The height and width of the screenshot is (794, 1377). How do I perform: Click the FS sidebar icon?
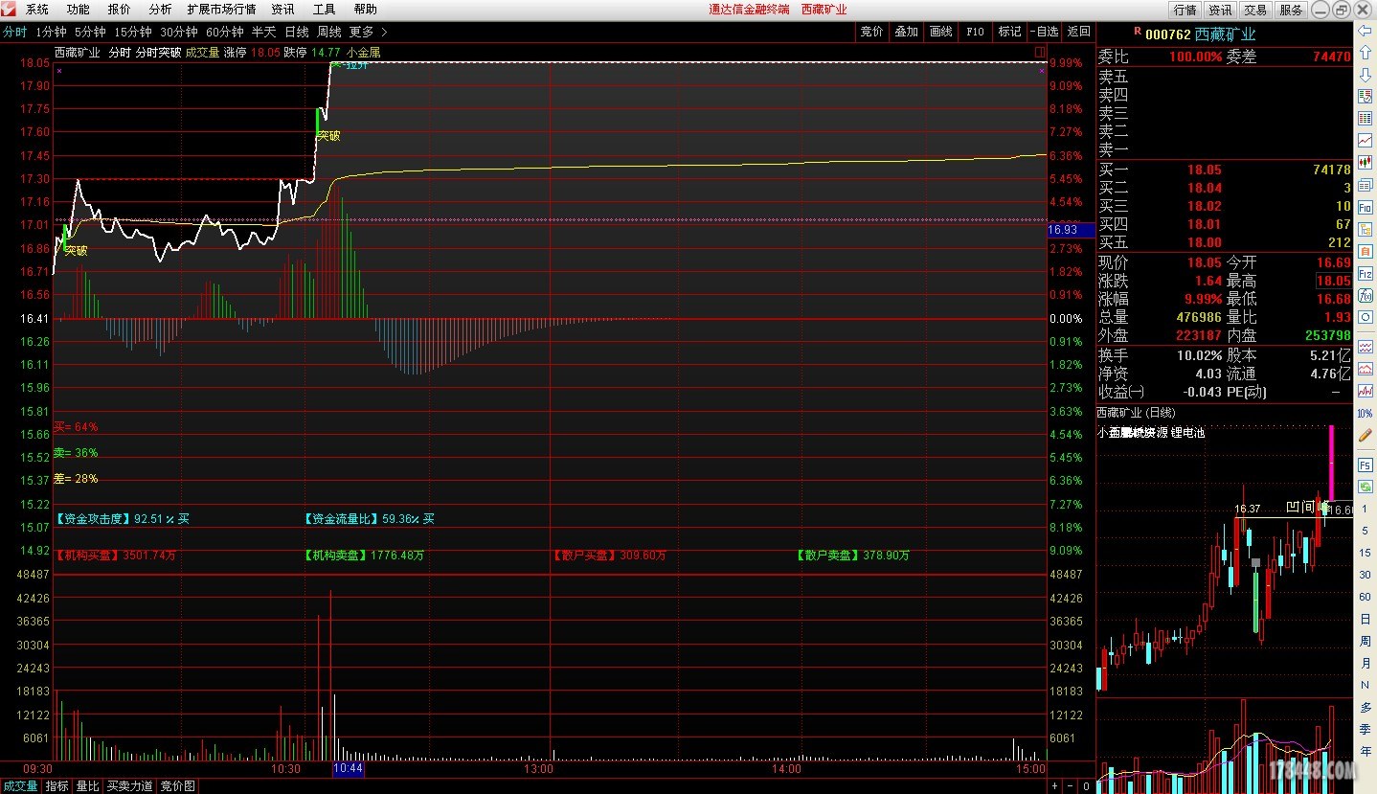tap(1365, 465)
